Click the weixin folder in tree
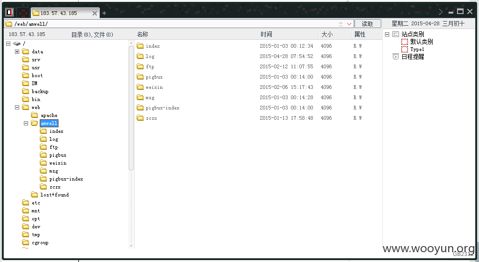479x262 pixels. [x=53, y=163]
